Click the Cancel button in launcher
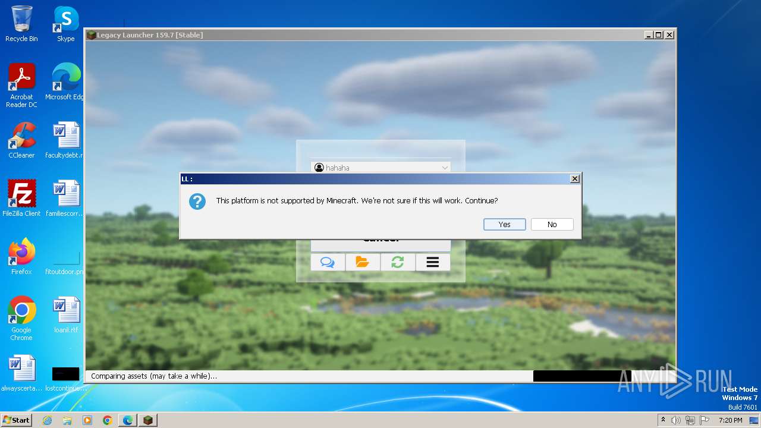761x428 pixels. [x=380, y=245]
